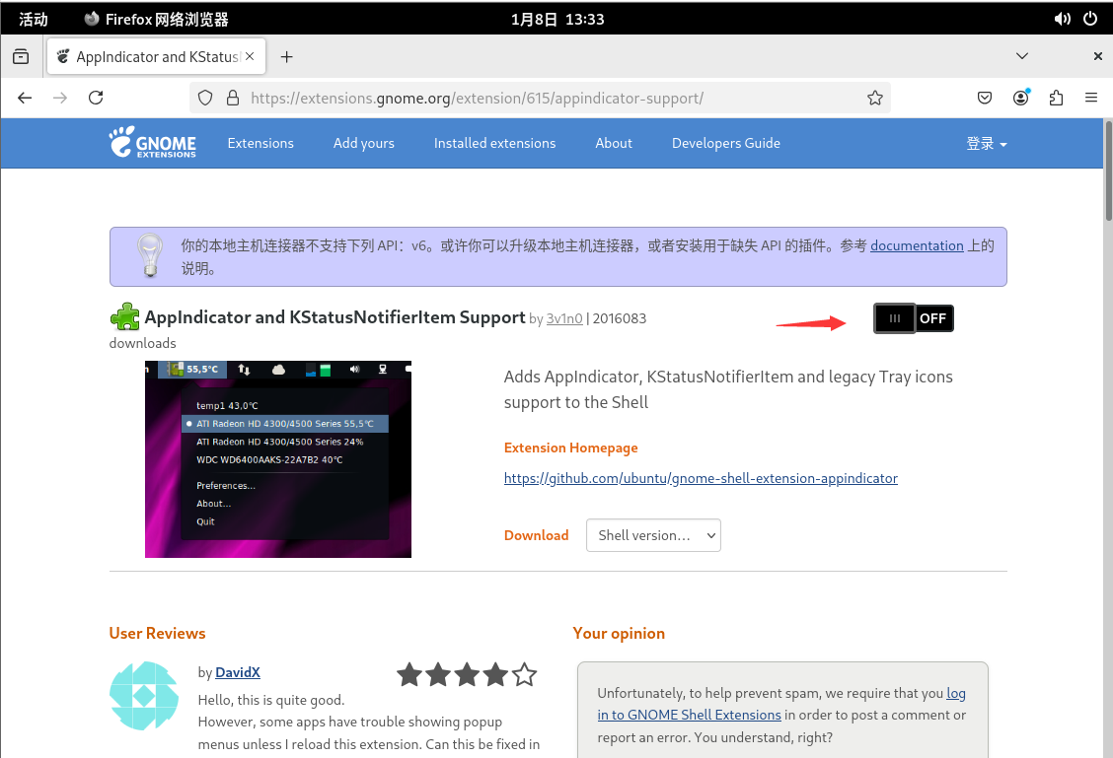Open the Installed extensions menu item
The width and height of the screenshot is (1113, 758).
tap(494, 143)
